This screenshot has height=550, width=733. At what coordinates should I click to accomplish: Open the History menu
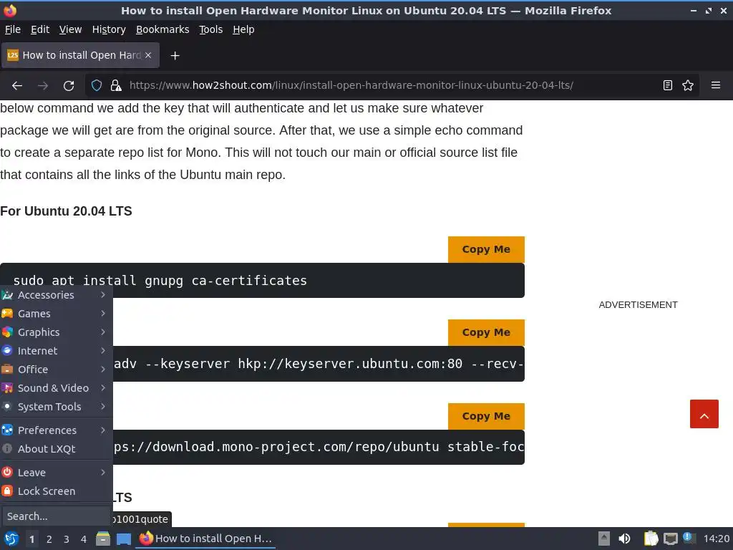109,29
